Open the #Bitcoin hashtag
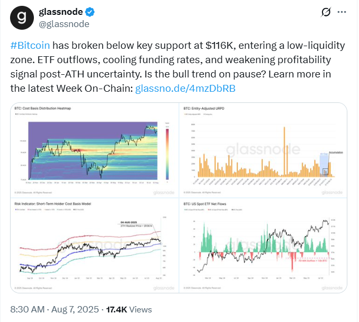 pos(30,46)
